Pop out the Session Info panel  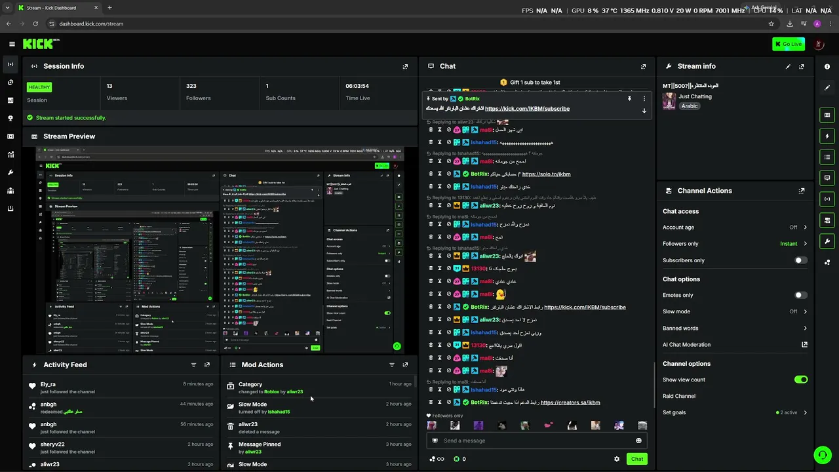[x=405, y=66]
